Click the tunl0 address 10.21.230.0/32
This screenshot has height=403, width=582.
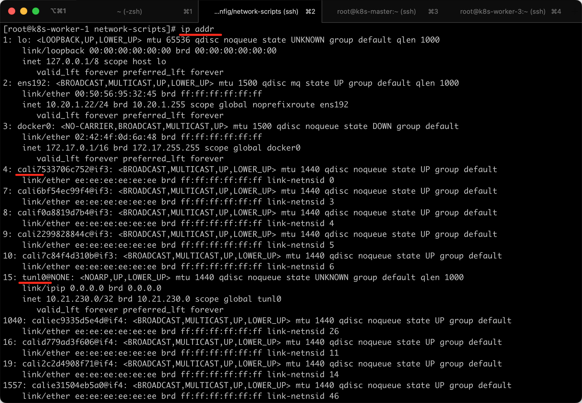[x=79, y=299]
